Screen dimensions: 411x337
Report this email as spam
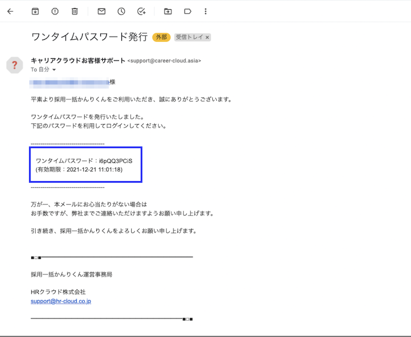point(54,11)
